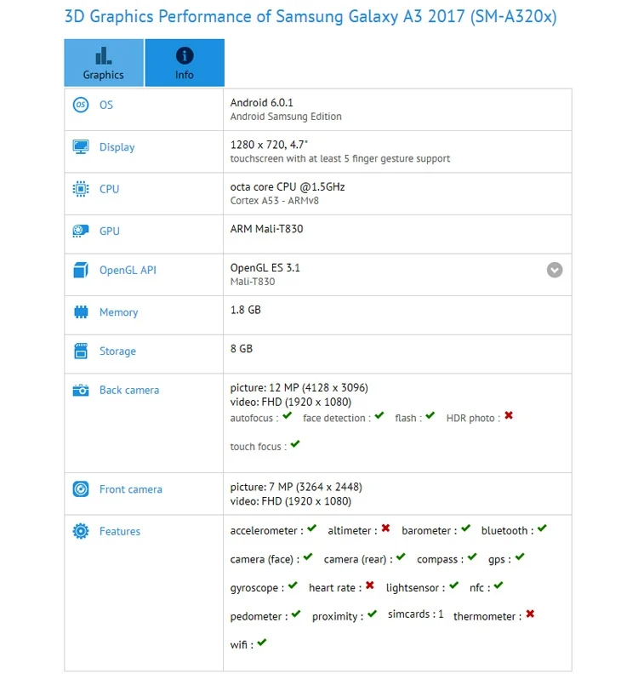Click the OS row icon
The width and height of the screenshot is (638, 674).
[x=80, y=105]
